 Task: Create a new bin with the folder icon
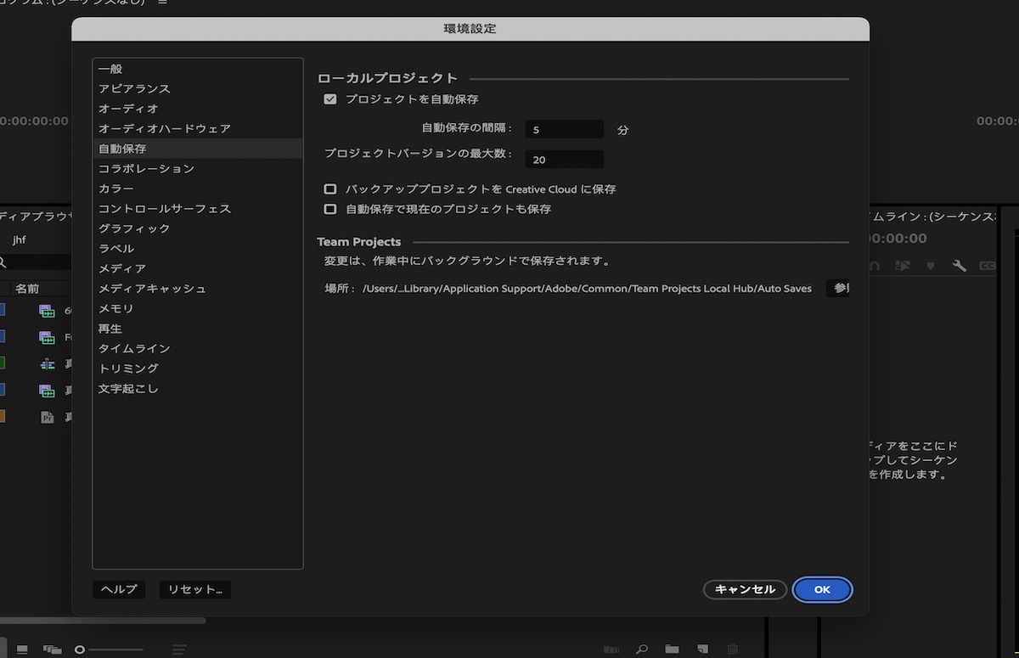point(672,647)
